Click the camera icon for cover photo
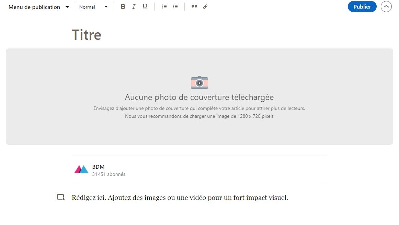 click(199, 83)
